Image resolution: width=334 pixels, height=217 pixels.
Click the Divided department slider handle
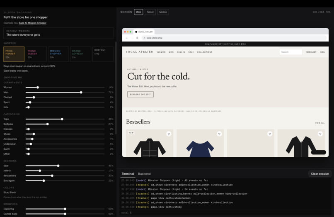click(34, 98)
